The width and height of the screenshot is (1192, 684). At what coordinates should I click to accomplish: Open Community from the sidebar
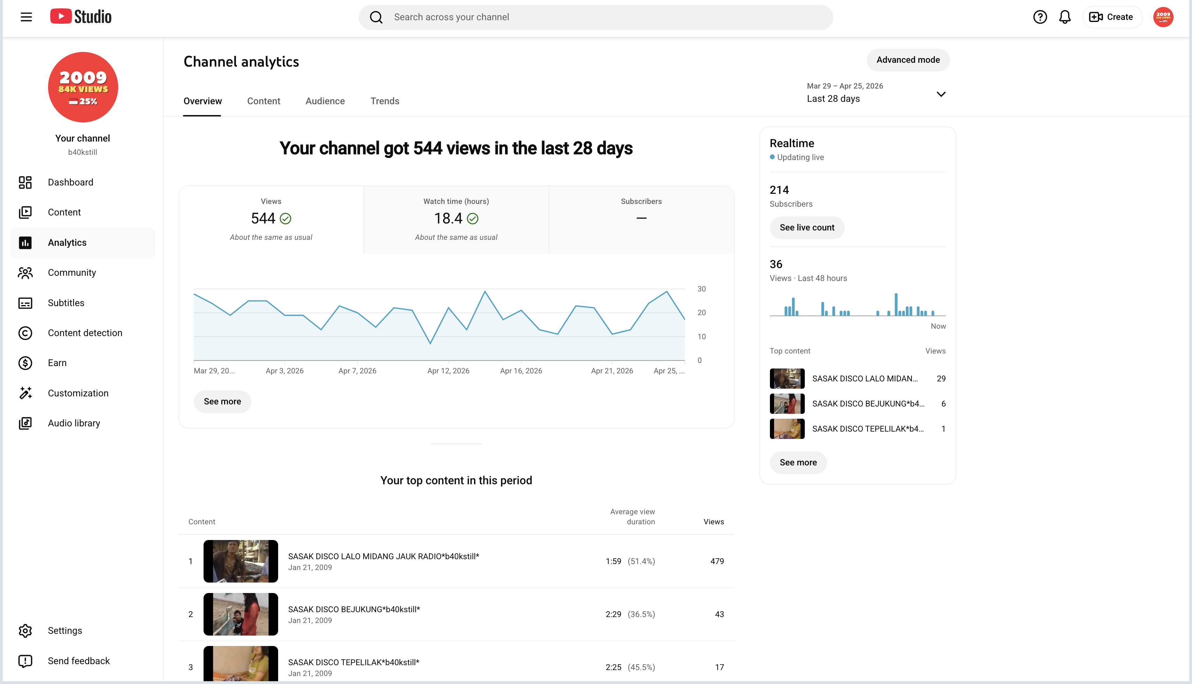pos(83,273)
